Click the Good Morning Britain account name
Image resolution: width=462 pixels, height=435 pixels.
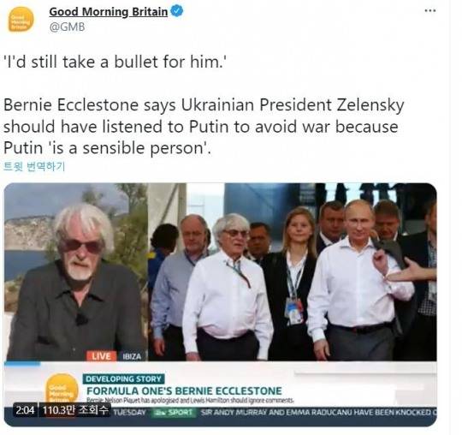108,12
